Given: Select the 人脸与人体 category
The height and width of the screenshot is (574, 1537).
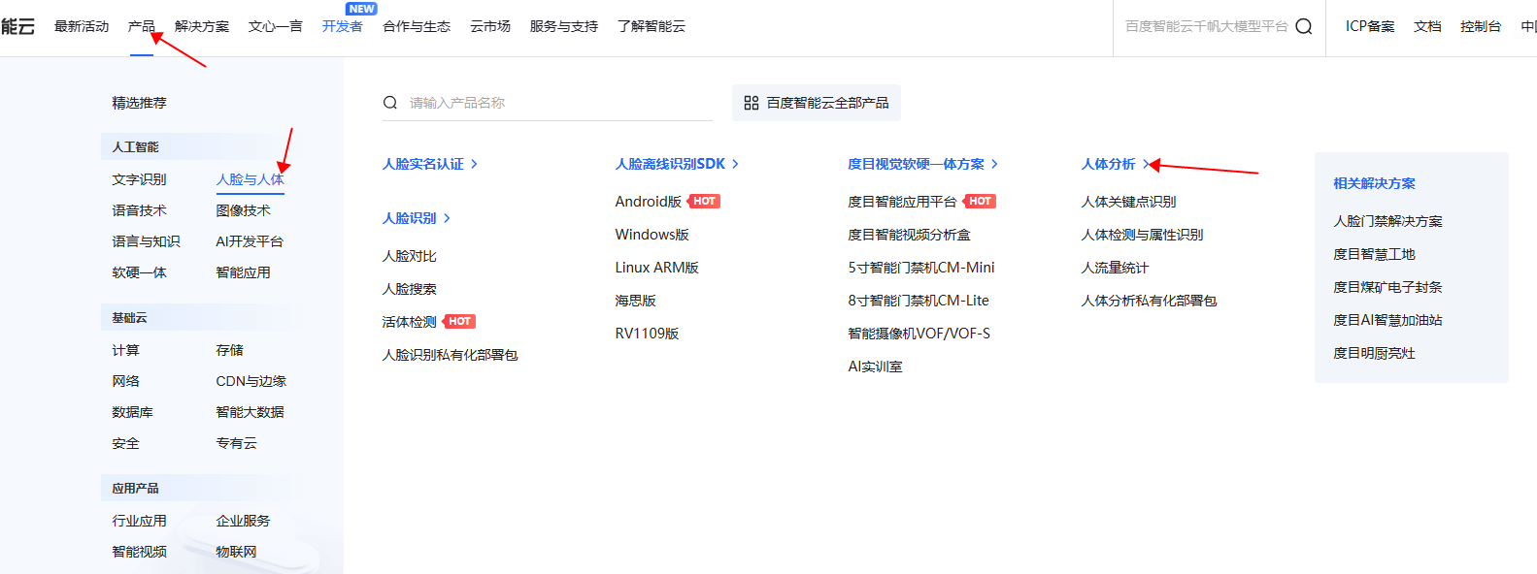Looking at the screenshot, I should (251, 179).
